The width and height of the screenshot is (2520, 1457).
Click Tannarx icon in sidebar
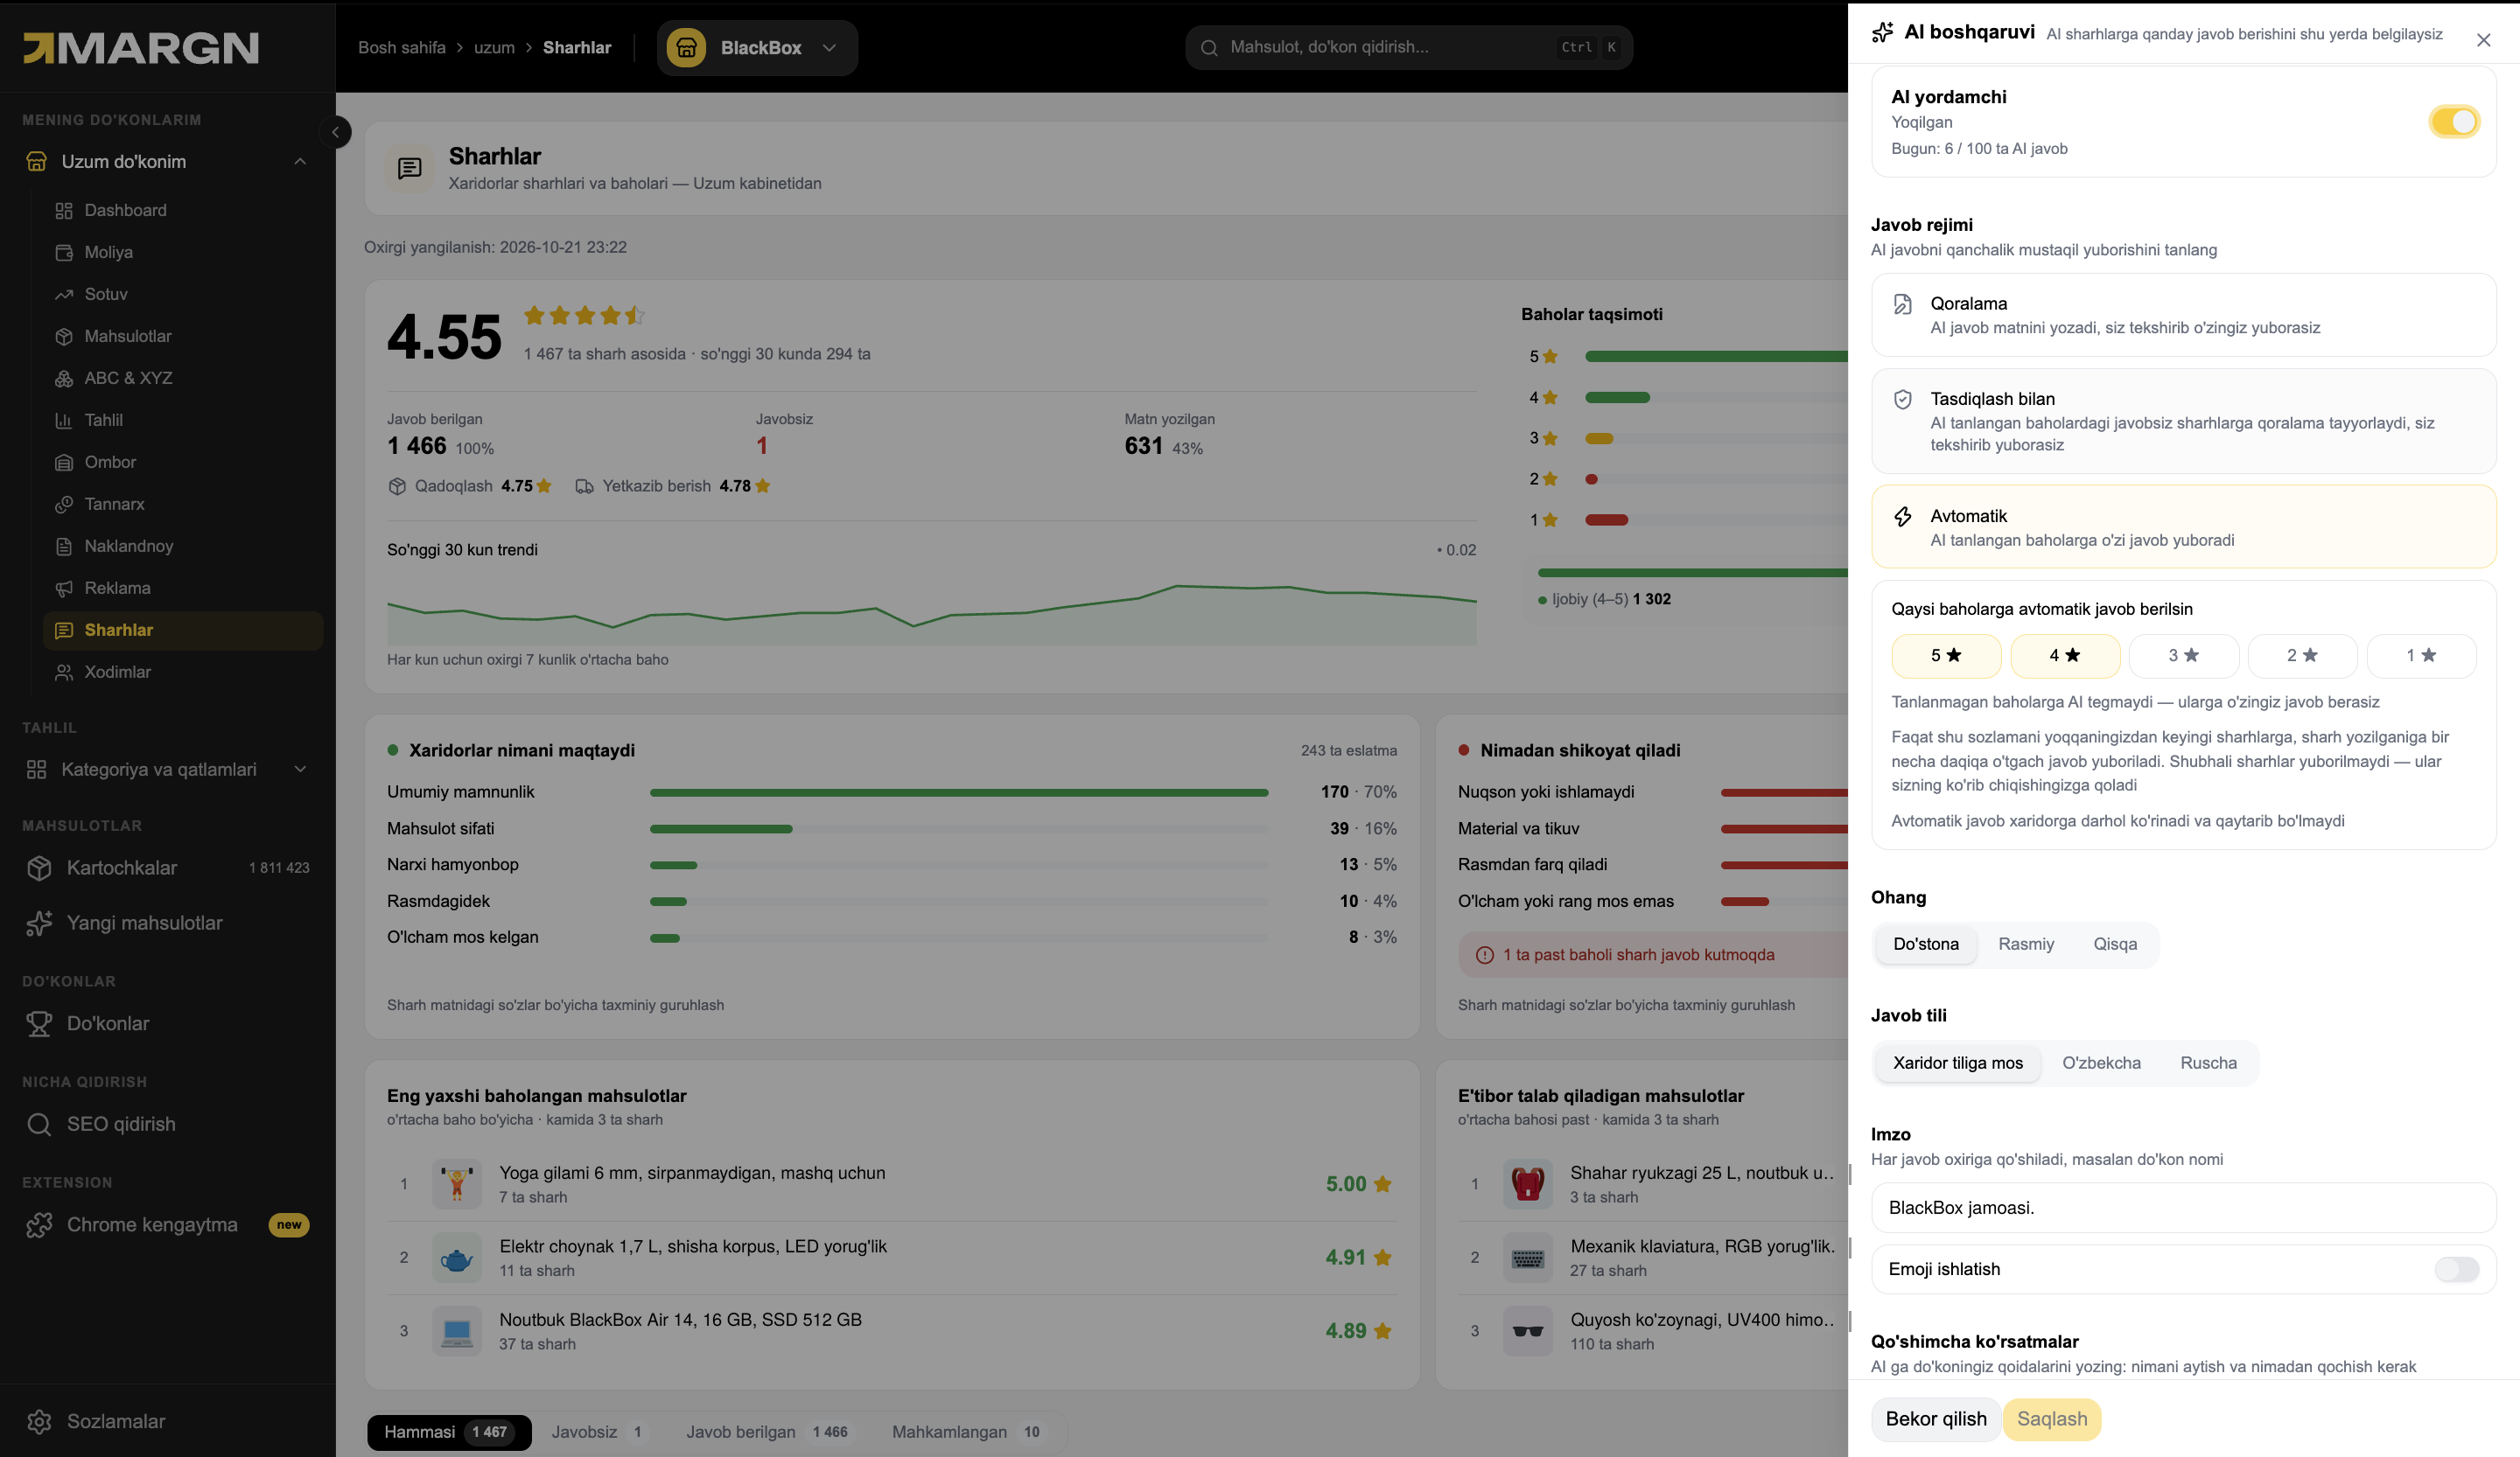click(64, 505)
